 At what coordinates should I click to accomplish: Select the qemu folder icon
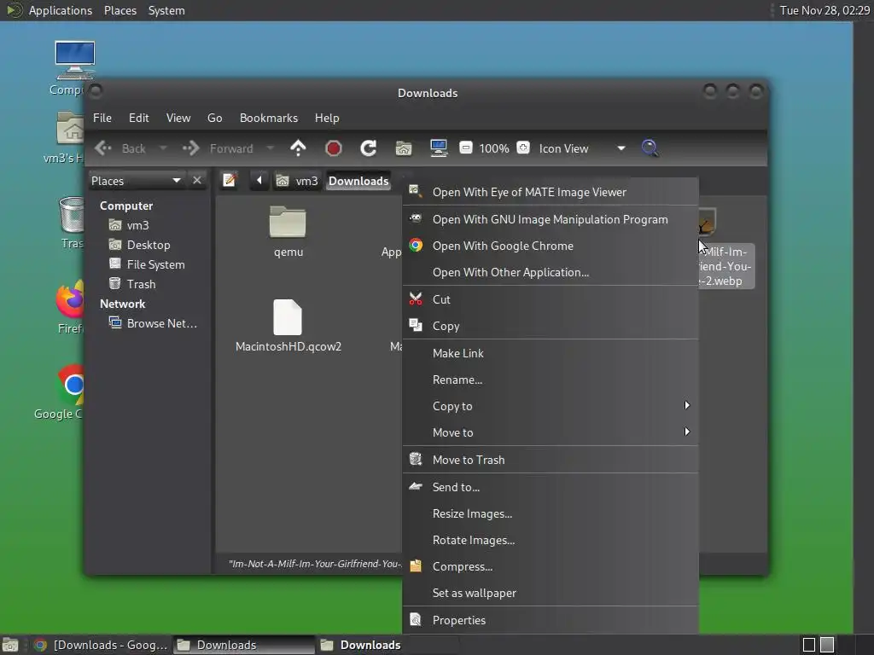288,222
